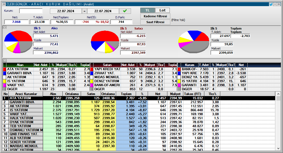This screenshot has width=283, height=153.
Task: Sort main table by Tks% column
Action: (x=212, y=94)
